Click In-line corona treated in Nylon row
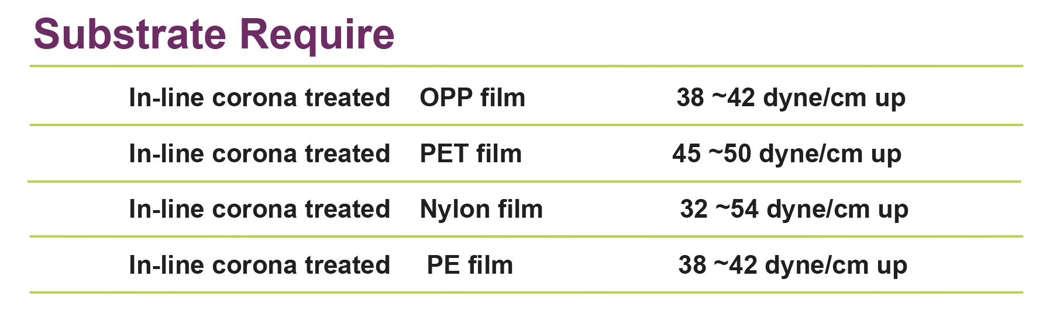 (x=259, y=209)
